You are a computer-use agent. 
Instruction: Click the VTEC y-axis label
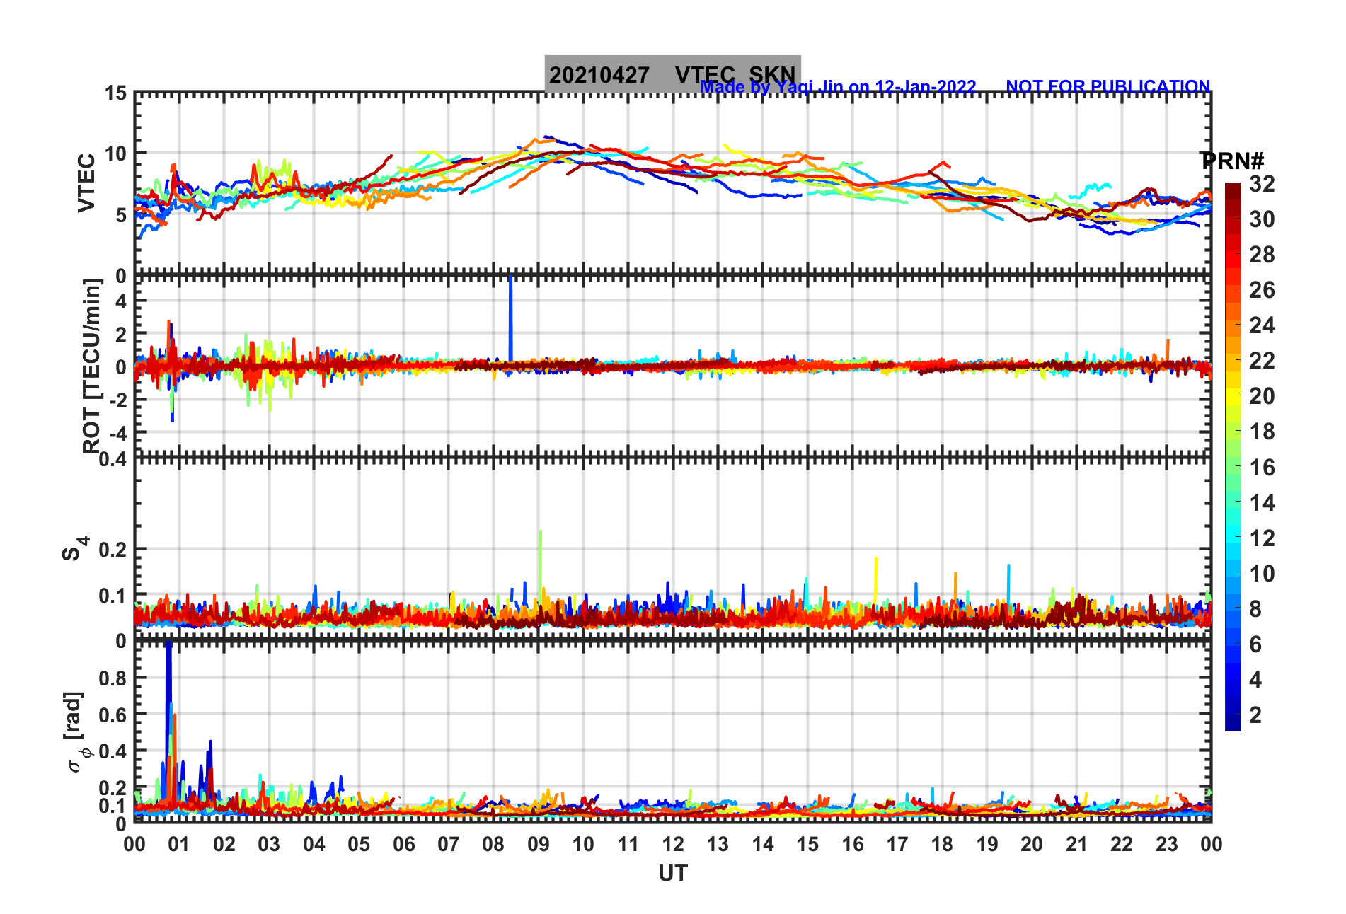pos(86,183)
